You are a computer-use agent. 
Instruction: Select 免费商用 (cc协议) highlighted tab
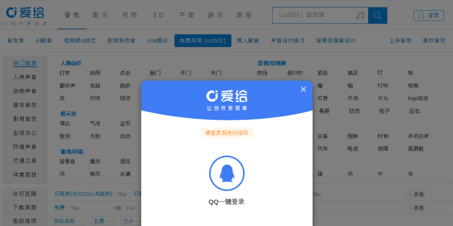(203, 41)
